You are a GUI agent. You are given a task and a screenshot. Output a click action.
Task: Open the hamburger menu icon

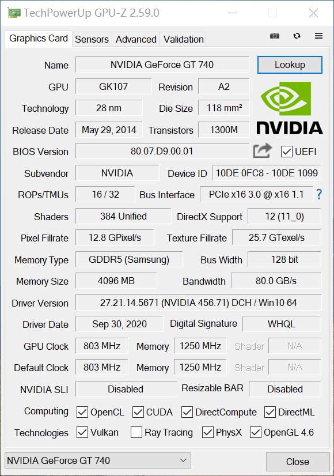pyautogui.click(x=318, y=36)
